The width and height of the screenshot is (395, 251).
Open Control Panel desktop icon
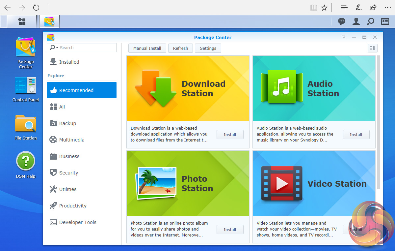[26, 86]
